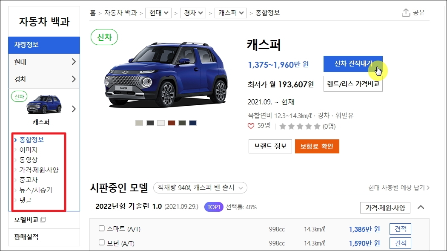Open 가격·제원·사양 in the sidebar menu
Screen dimensions: 447x251
(x=39, y=170)
